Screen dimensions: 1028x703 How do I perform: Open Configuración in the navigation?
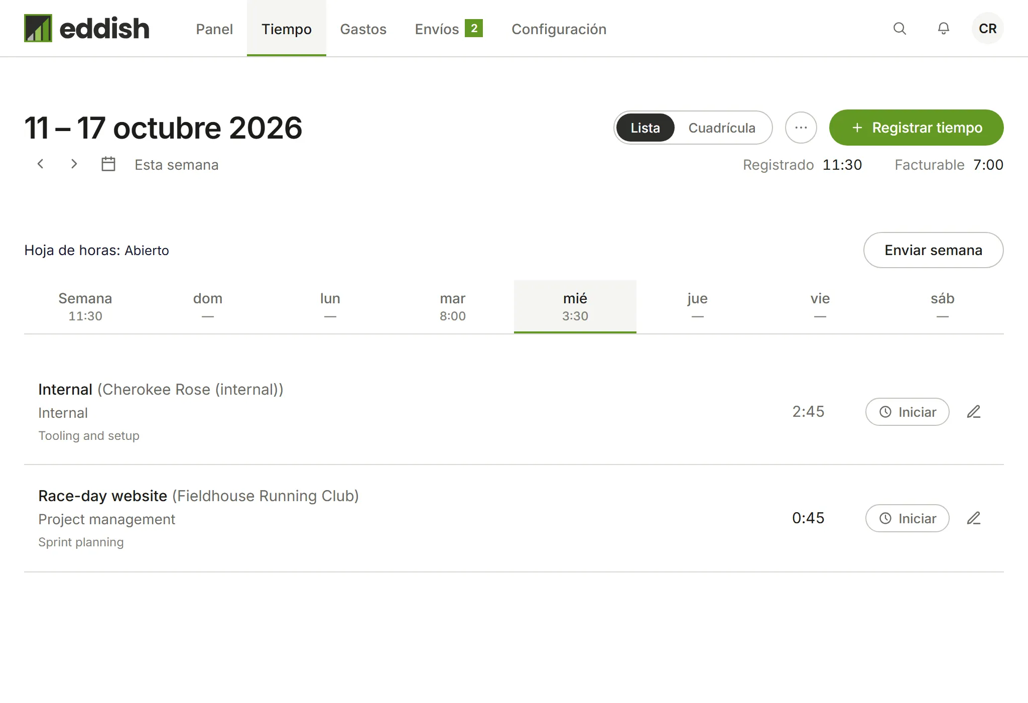(x=559, y=29)
